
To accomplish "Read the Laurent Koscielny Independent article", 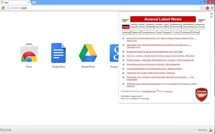I will coord(160,78).
